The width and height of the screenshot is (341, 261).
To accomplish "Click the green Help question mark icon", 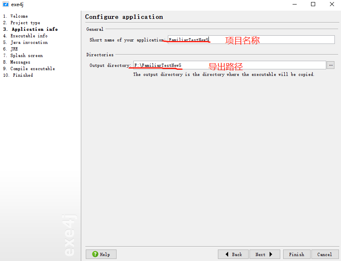I will pos(95,254).
